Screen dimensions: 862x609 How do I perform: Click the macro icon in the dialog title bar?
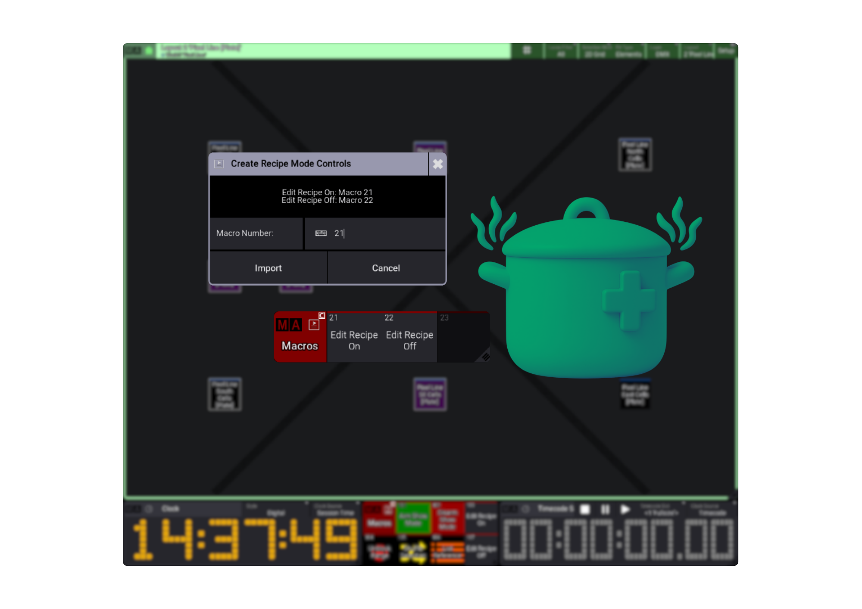[219, 164]
